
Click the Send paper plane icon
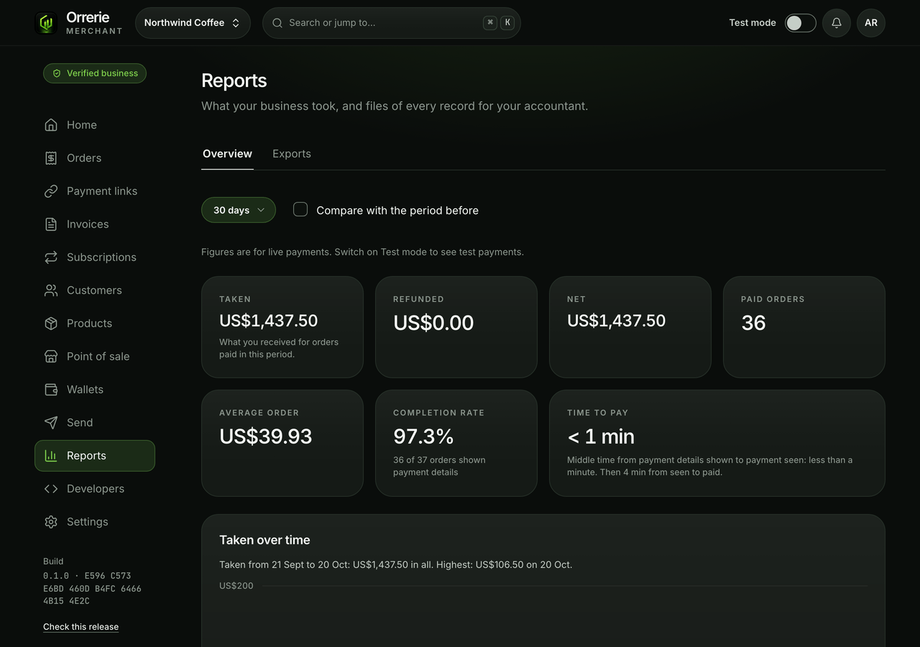point(51,423)
